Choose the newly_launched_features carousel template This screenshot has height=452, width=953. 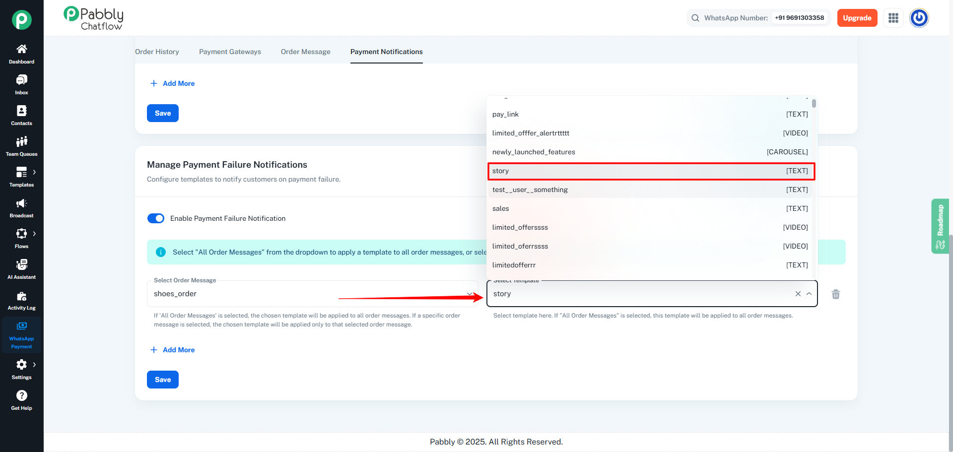point(650,152)
